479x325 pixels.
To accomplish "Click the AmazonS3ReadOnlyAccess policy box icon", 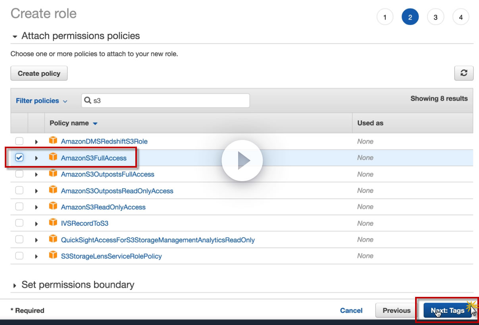I will click(53, 206).
